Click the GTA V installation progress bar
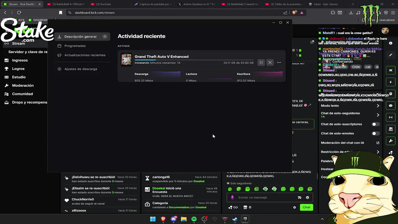Image resolution: width=398 pixels, height=224 pixels. click(194, 60)
